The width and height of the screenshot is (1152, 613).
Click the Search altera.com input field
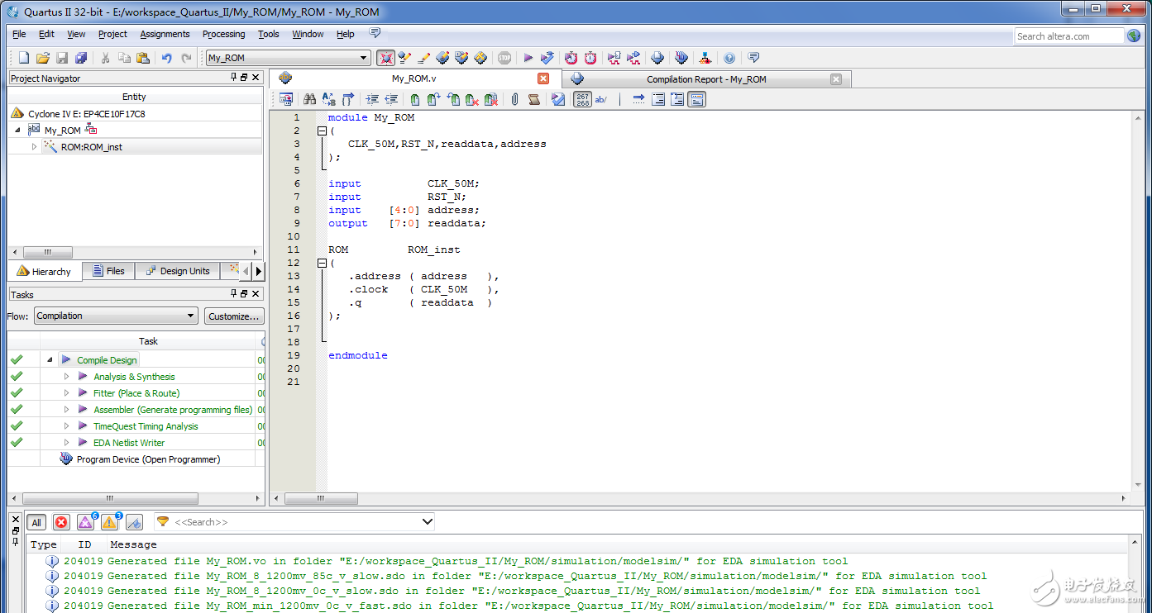[1068, 36]
